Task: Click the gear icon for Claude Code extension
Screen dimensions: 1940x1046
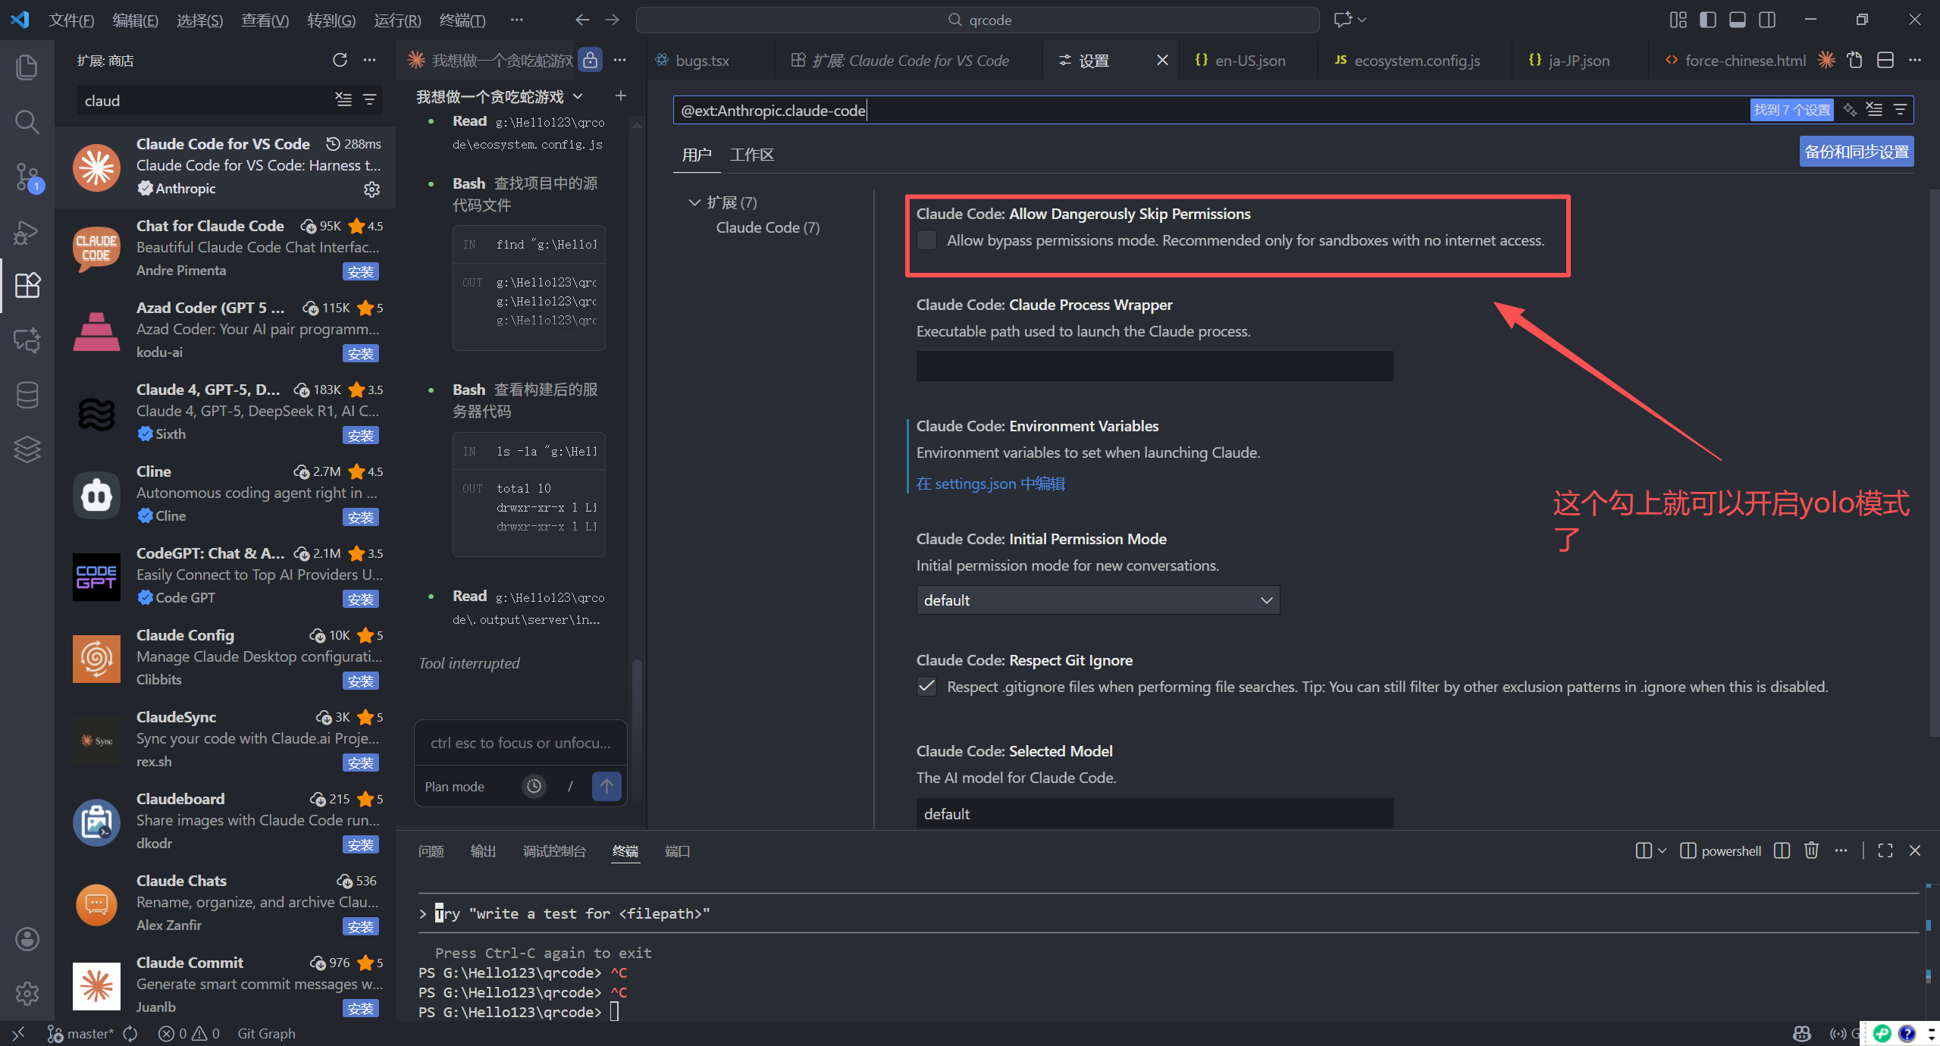Action: pyautogui.click(x=371, y=189)
